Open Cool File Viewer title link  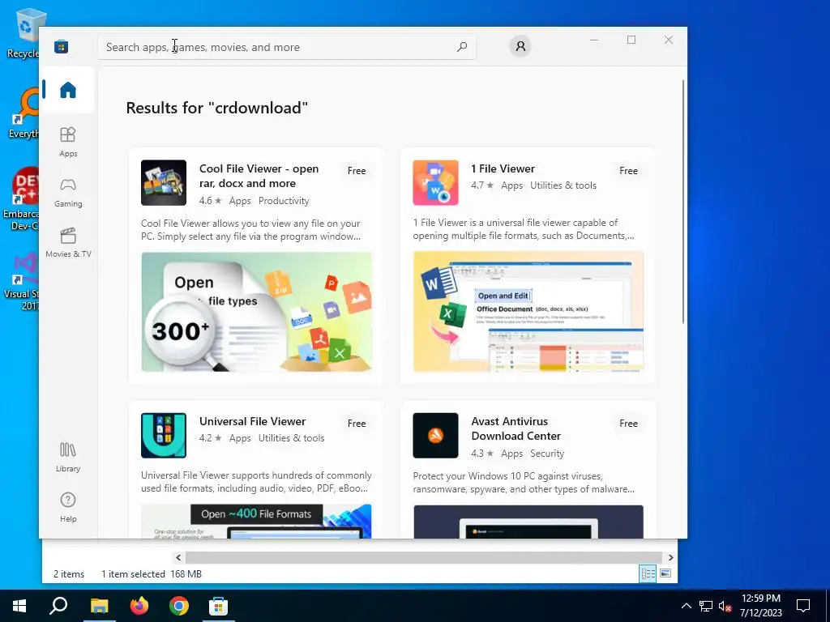pos(259,176)
